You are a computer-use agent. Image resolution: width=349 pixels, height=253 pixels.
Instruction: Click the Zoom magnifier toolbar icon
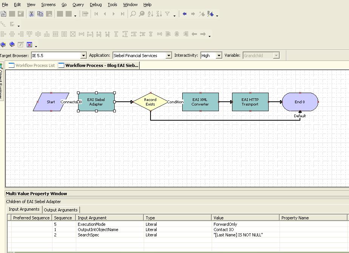pos(141,14)
